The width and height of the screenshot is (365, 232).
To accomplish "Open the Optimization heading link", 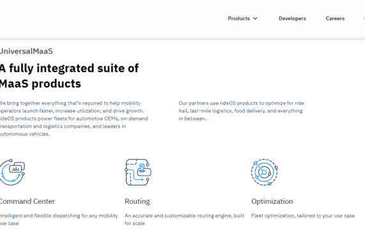I will 272,201.
